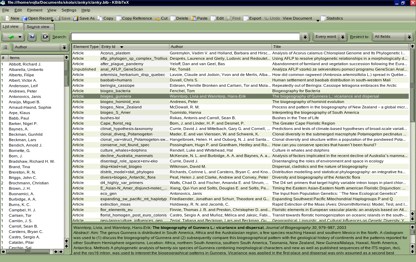Expand the add element button dropdown arrow
Screen dimensions: 416x262
pos(20,37)
